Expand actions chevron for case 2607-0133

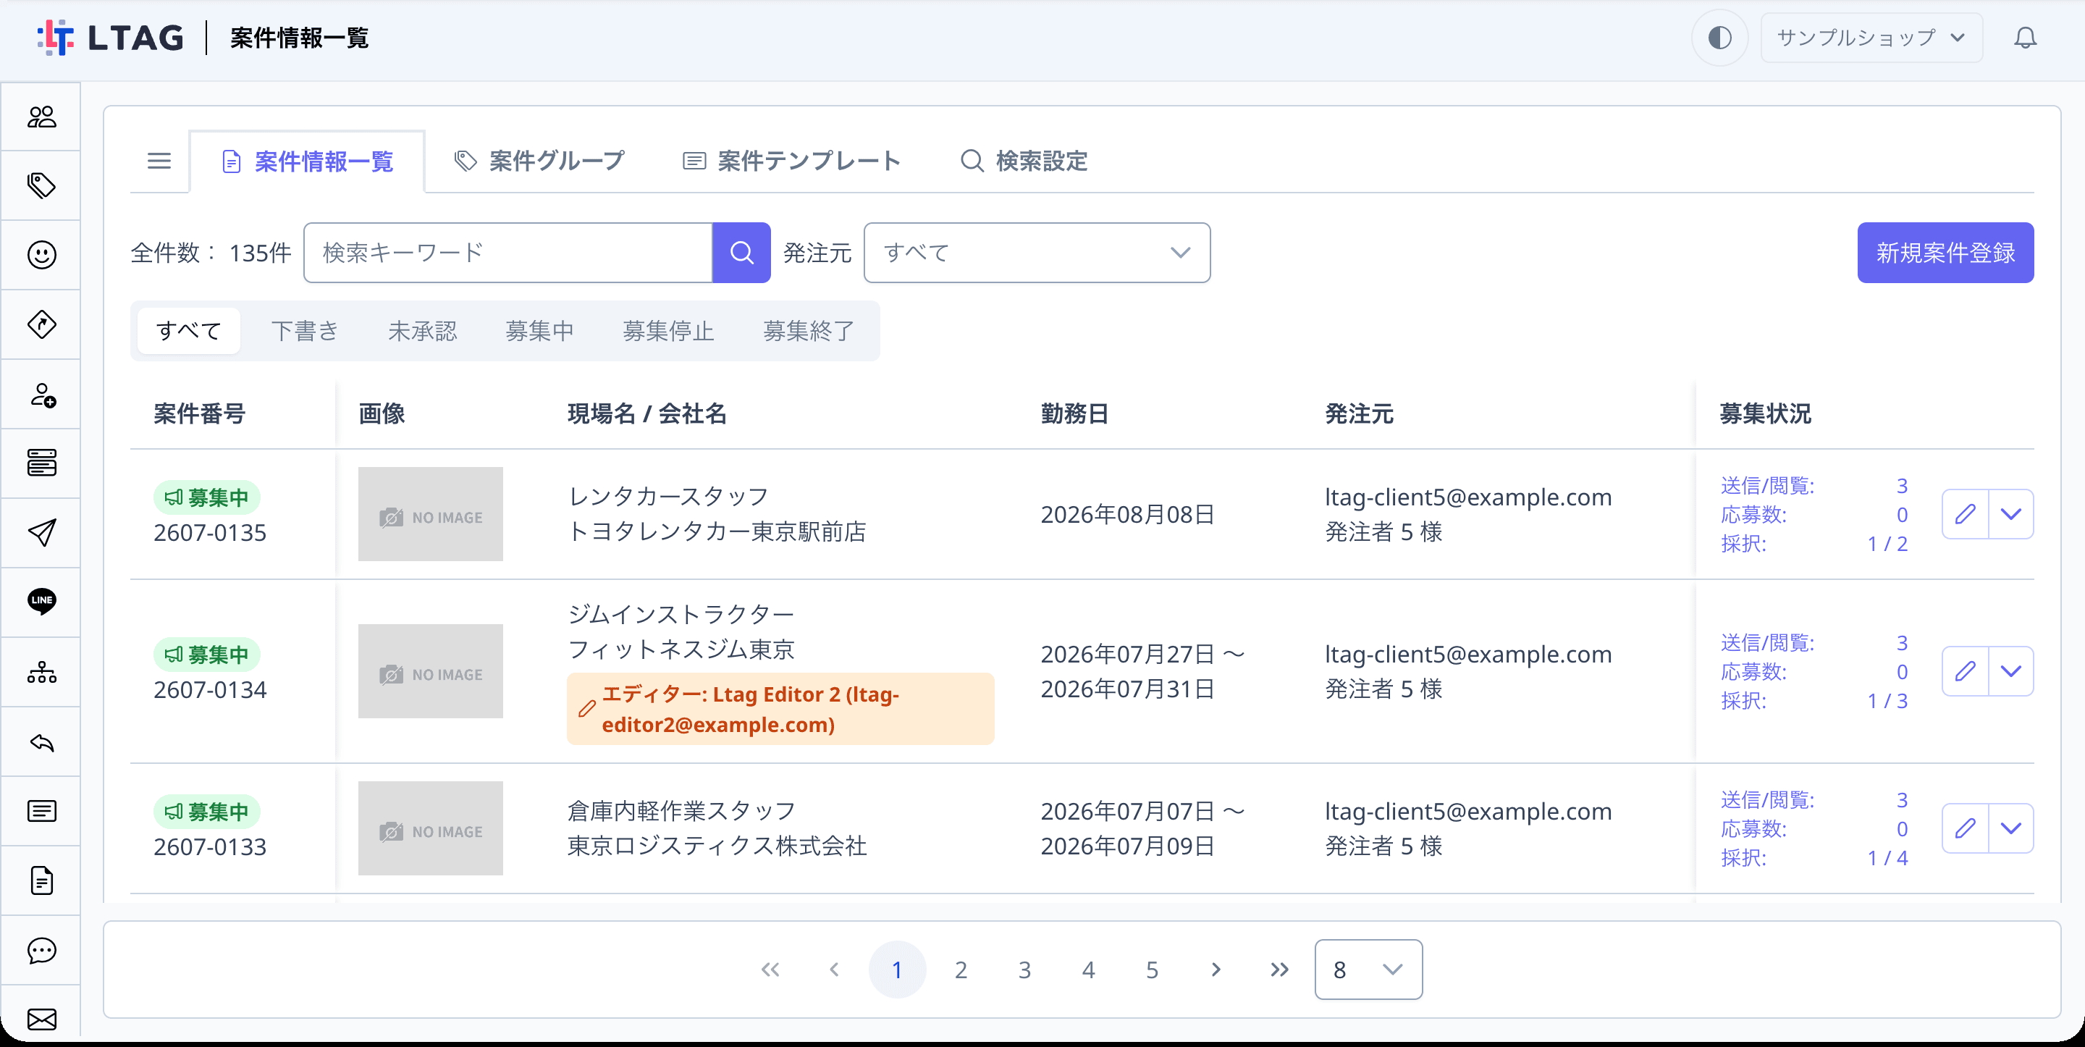click(2011, 828)
